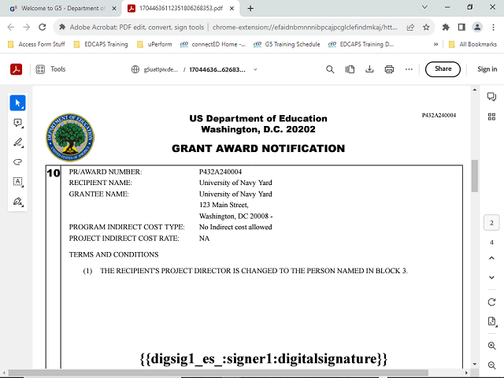Zoom out of the document

tap(491, 365)
